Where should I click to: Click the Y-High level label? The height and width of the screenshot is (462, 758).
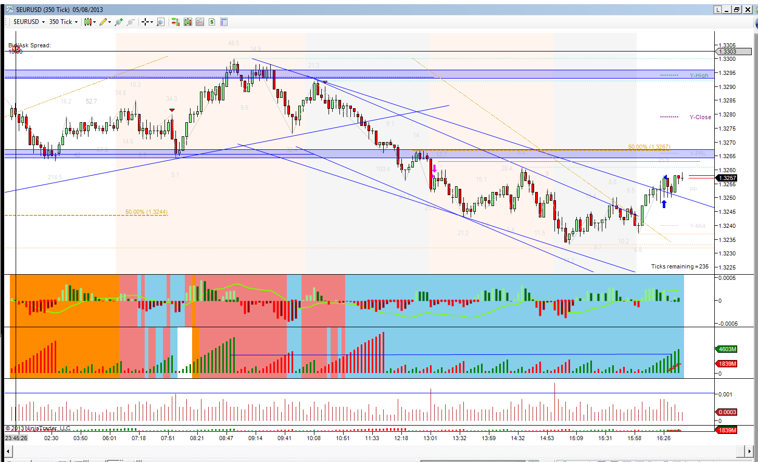pos(699,75)
